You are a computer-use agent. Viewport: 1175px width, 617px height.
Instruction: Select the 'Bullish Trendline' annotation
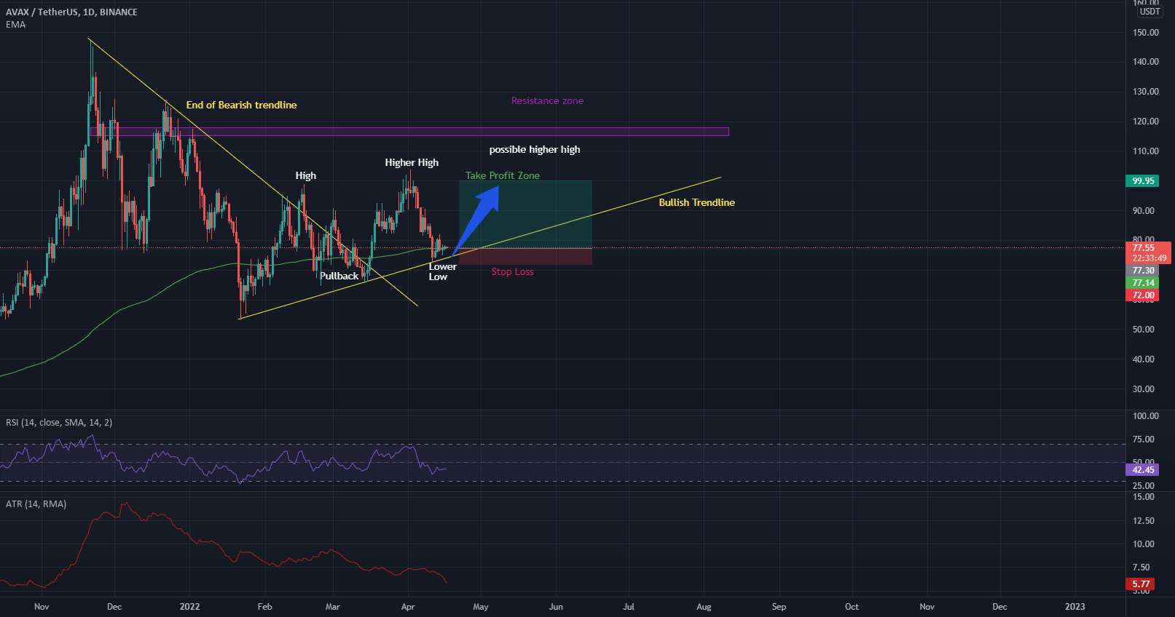[696, 202]
